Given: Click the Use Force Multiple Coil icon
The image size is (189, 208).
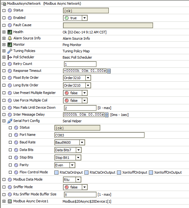Looking at the screenshot, I should (10, 101).
